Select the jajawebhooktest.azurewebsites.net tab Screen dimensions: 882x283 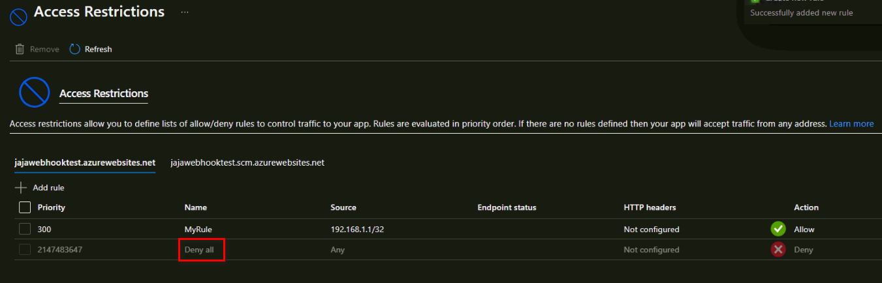pos(85,163)
